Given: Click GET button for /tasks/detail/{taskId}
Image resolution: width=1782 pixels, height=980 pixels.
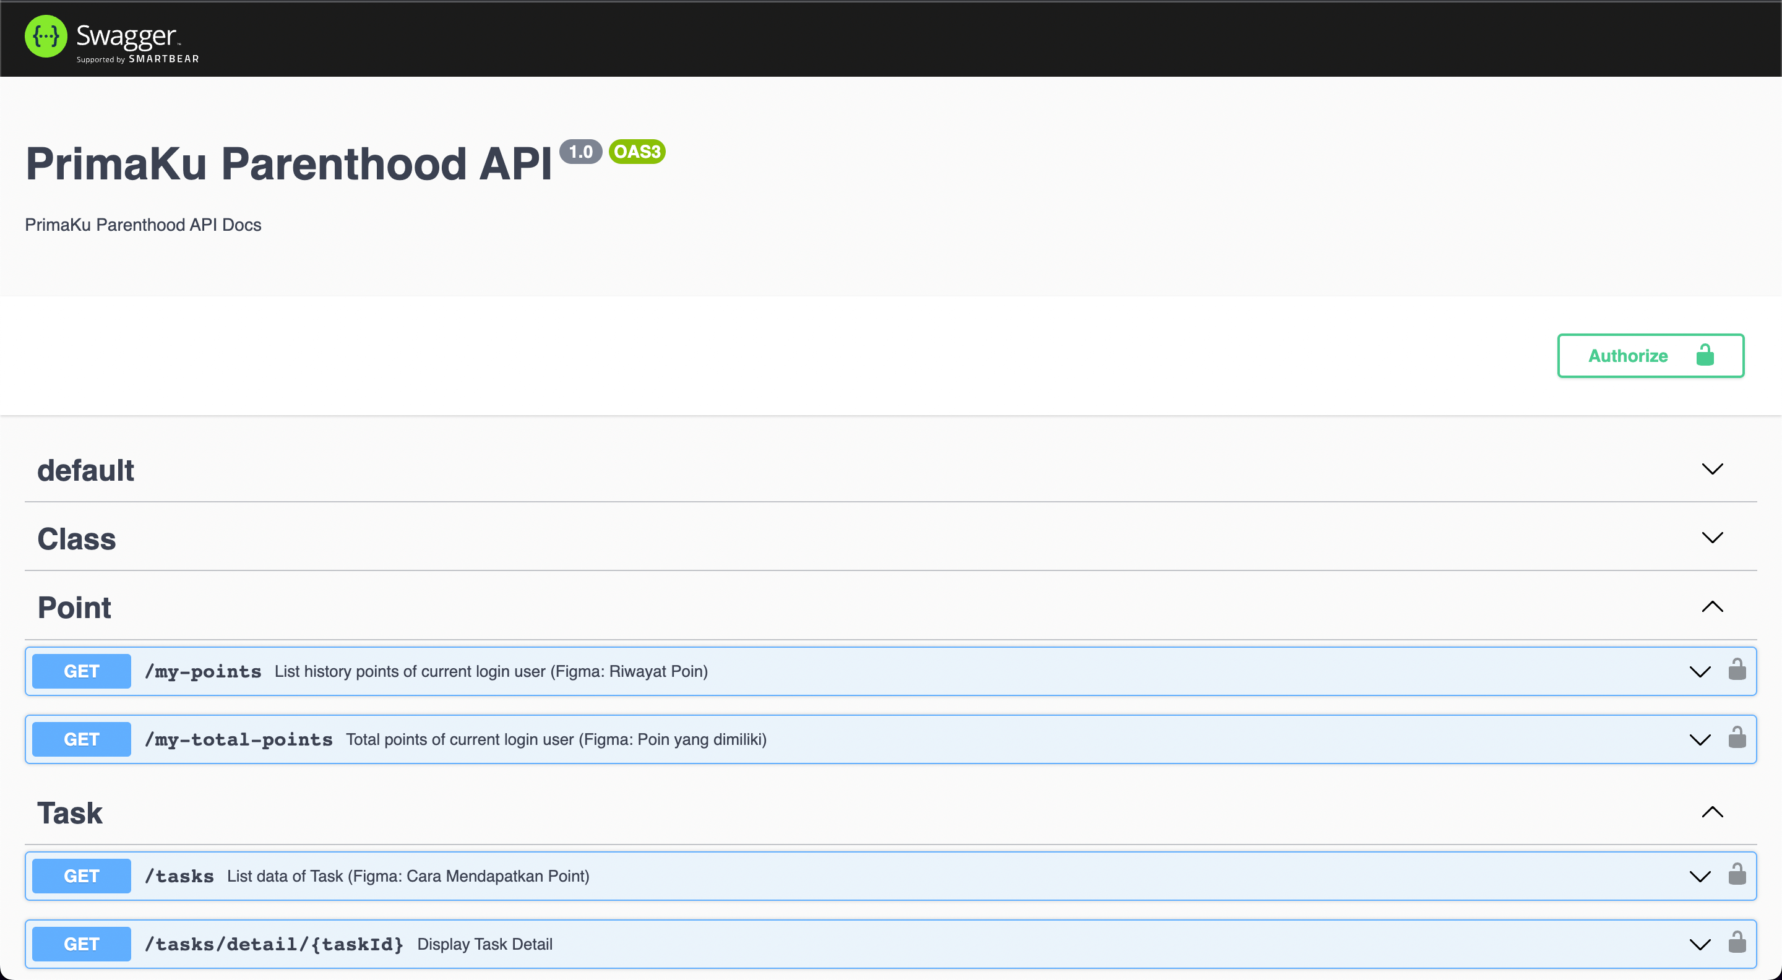Looking at the screenshot, I should [x=82, y=944].
